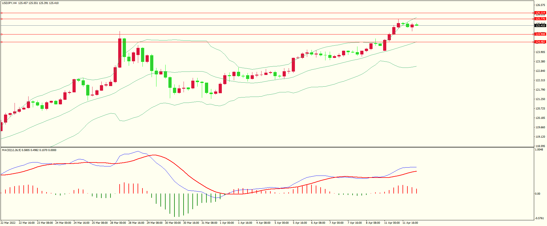
Task: Click the -0.5761 MACD scale value
Action: 539,218
